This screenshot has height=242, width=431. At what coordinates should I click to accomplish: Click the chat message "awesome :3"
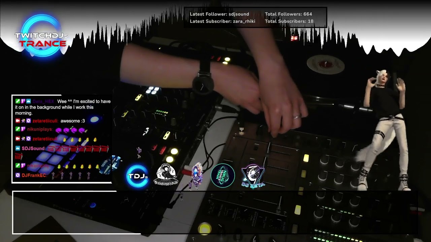point(73,121)
